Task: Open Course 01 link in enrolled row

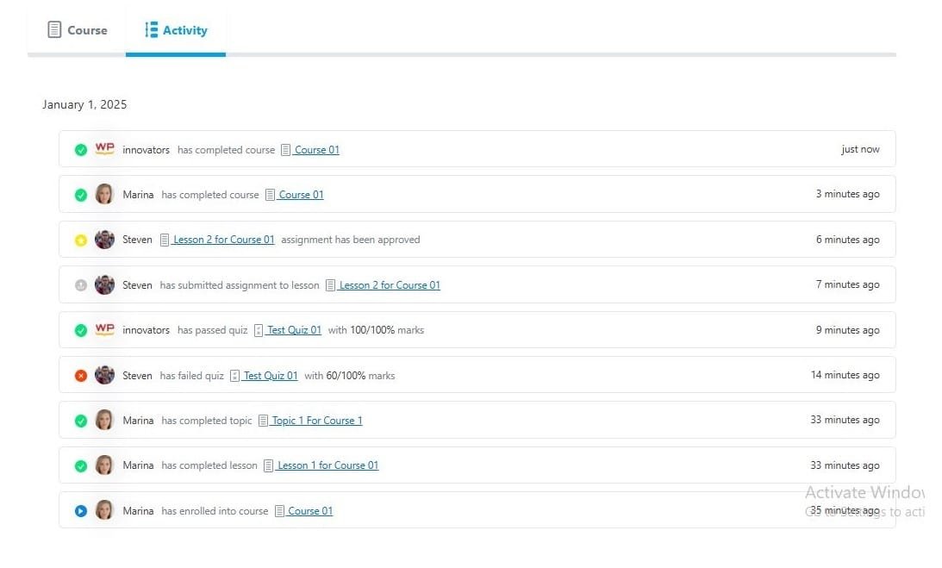Action: click(310, 511)
